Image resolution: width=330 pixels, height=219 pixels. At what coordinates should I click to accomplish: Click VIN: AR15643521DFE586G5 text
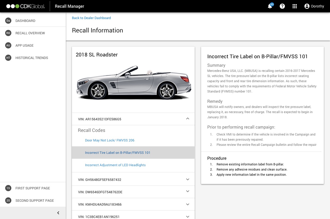tap(100, 119)
